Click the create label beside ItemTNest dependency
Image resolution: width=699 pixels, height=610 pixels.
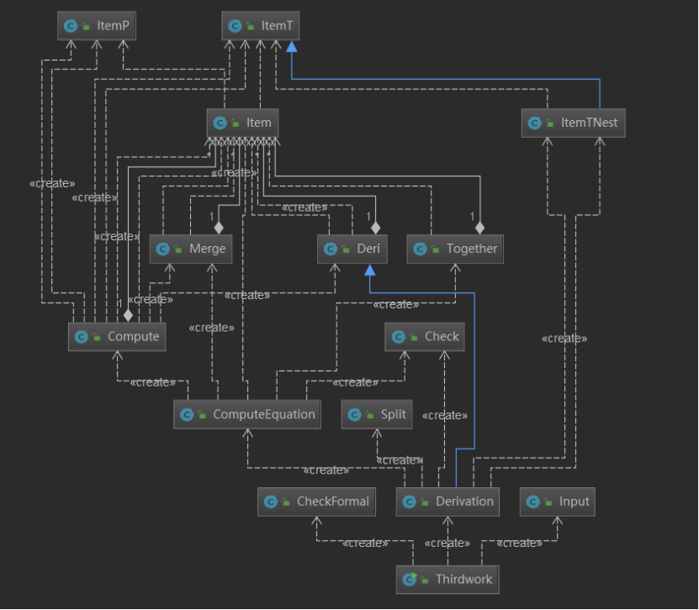pyautogui.click(x=564, y=339)
